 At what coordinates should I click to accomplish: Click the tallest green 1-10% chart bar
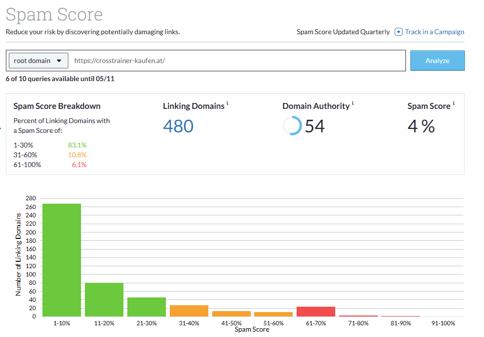(x=62, y=259)
